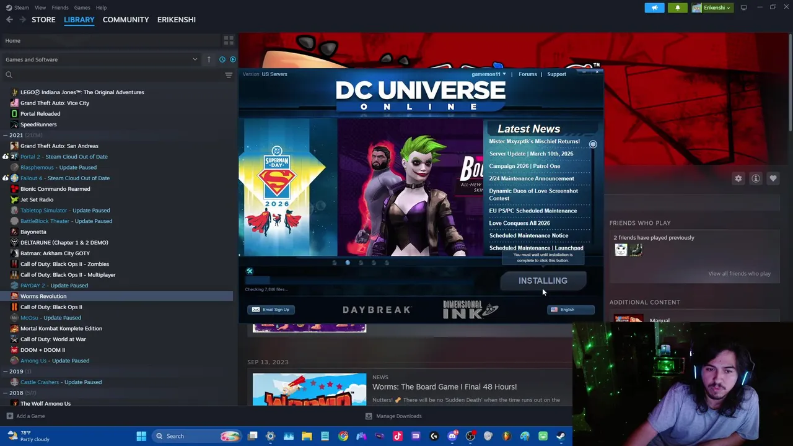Image resolution: width=793 pixels, height=446 pixels.
Task: Open the weather widget in the taskbar
Action: 28,436
